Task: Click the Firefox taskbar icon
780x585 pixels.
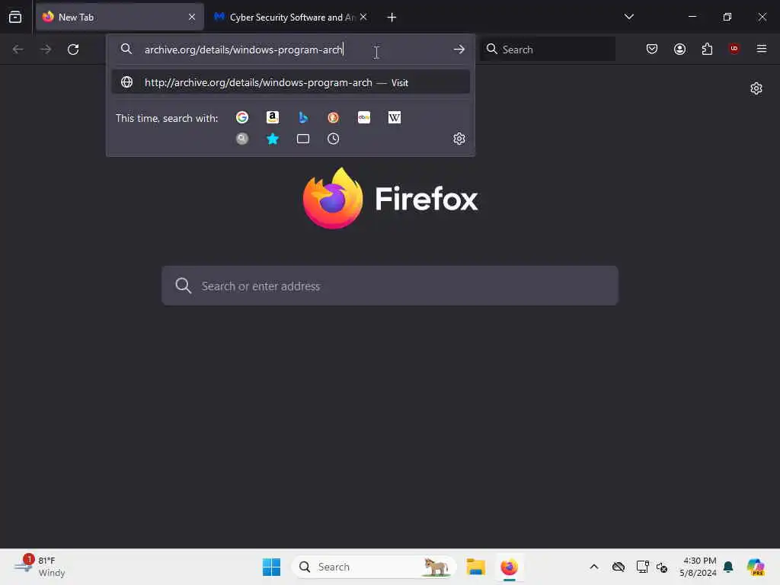Action: 510,567
